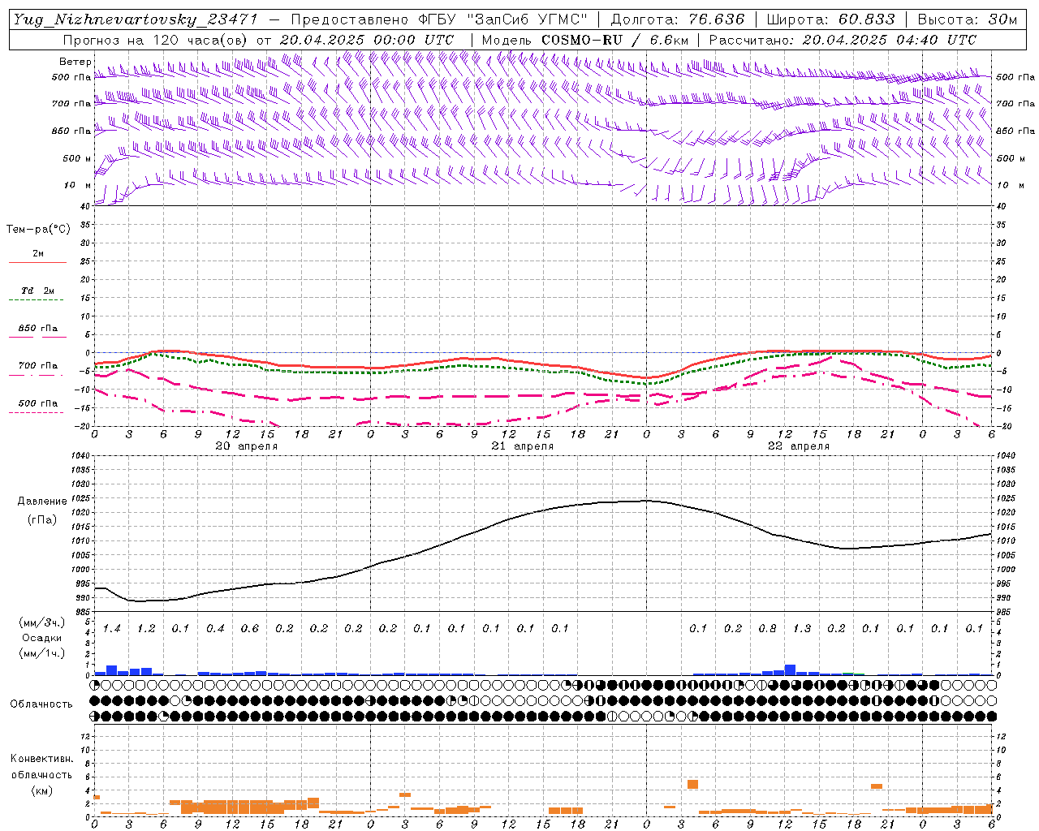Click the 21 апреля date label
The image size is (1039, 831).
click(x=523, y=446)
